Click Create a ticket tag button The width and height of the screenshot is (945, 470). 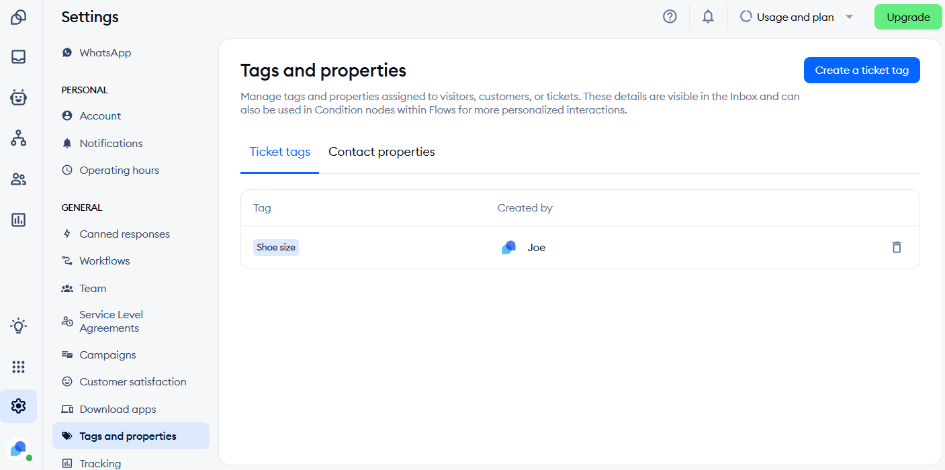tap(862, 70)
